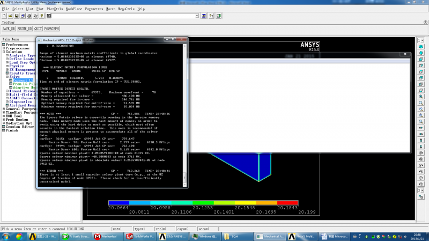Open the Report Generator icon

35,16
